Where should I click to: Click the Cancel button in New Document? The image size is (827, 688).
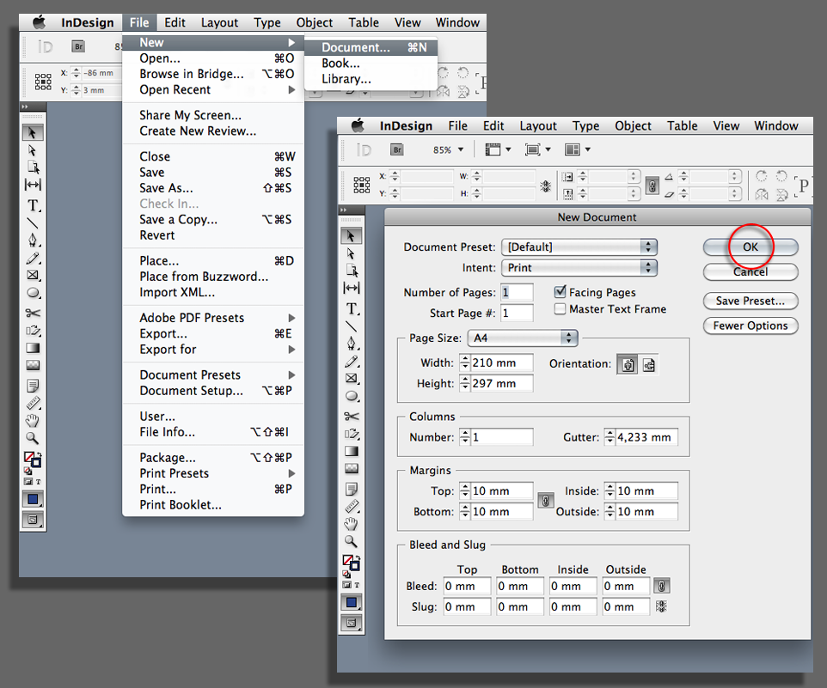pyautogui.click(x=750, y=271)
